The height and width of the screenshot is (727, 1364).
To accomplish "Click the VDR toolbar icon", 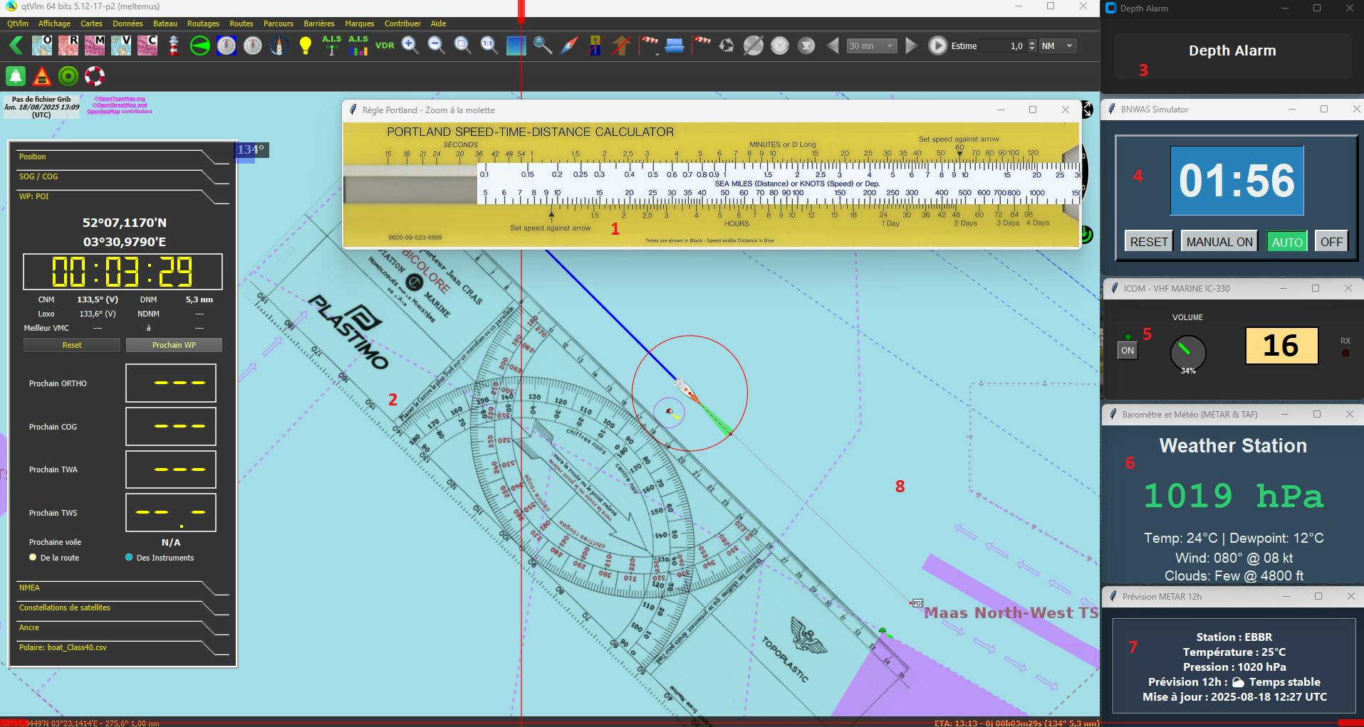I will [385, 46].
